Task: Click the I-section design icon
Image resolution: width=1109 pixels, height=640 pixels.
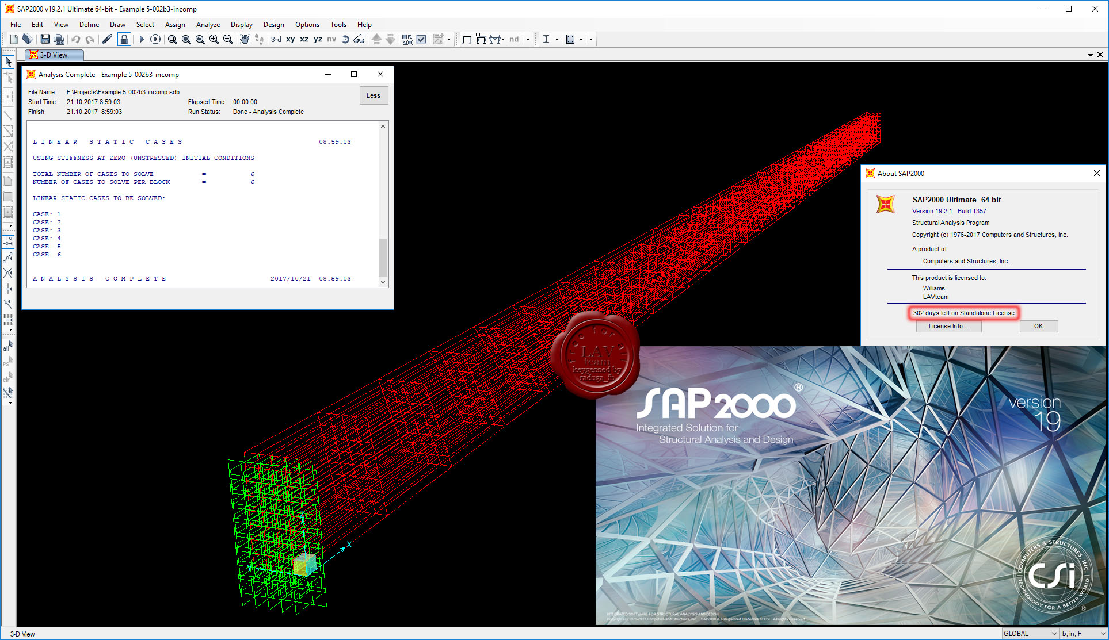Action: pos(546,39)
